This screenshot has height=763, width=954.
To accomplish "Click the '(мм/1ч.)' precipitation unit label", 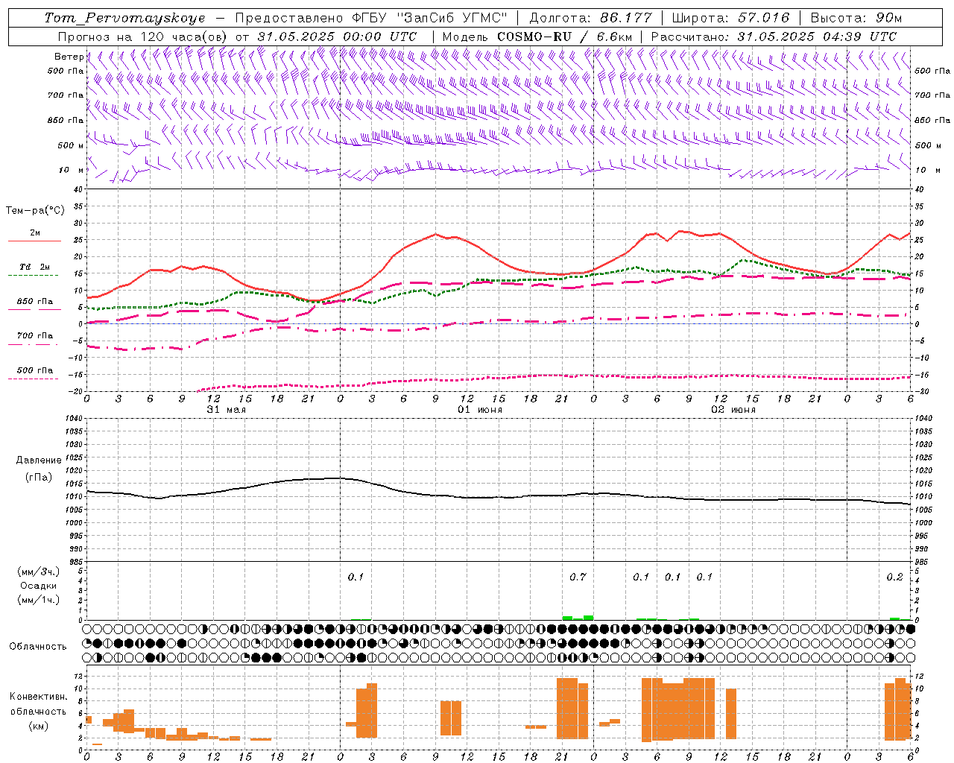I will [39, 600].
